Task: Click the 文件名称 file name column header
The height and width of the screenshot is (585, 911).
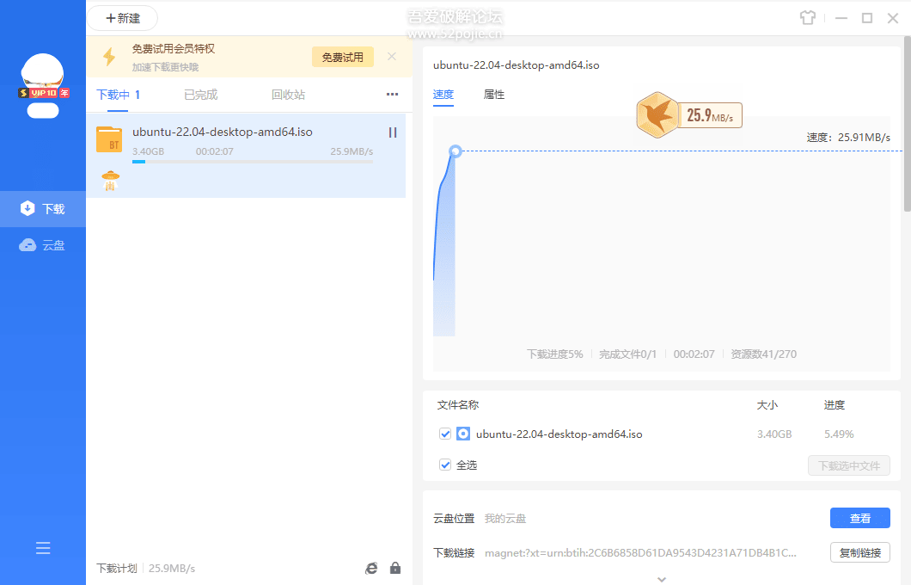Action: [458, 404]
